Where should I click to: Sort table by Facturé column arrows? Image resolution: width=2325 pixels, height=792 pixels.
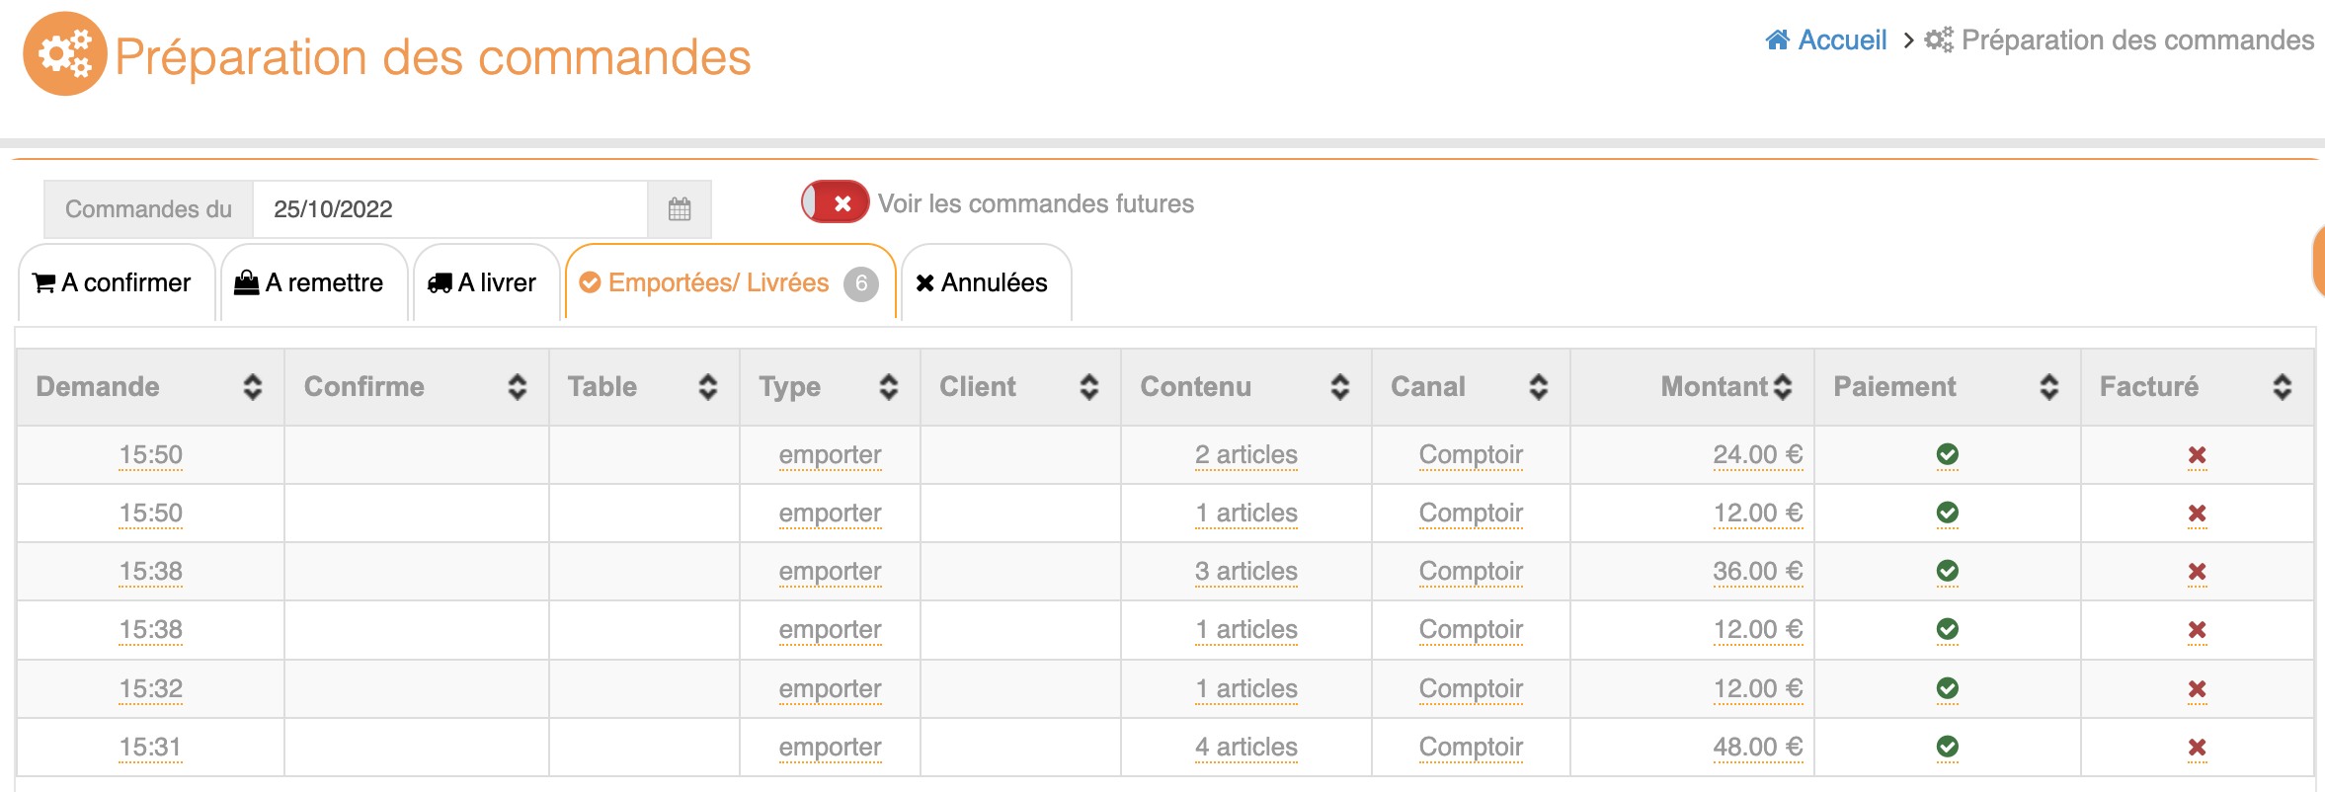[2283, 387]
